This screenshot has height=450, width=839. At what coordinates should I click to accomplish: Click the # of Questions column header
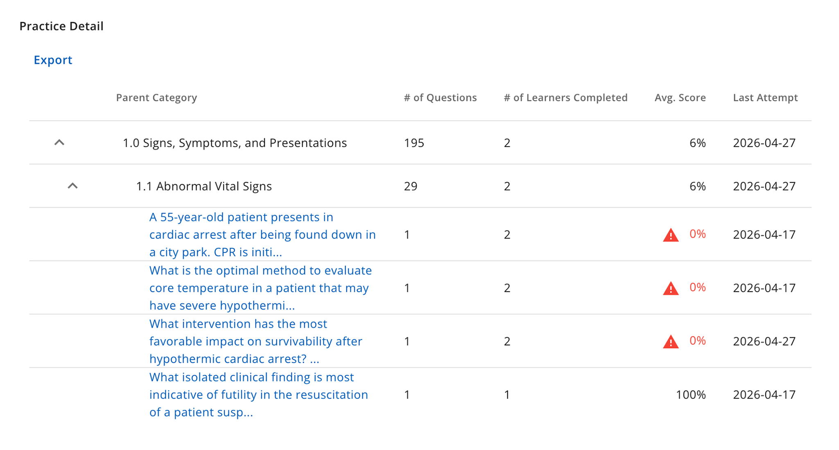point(440,97)
